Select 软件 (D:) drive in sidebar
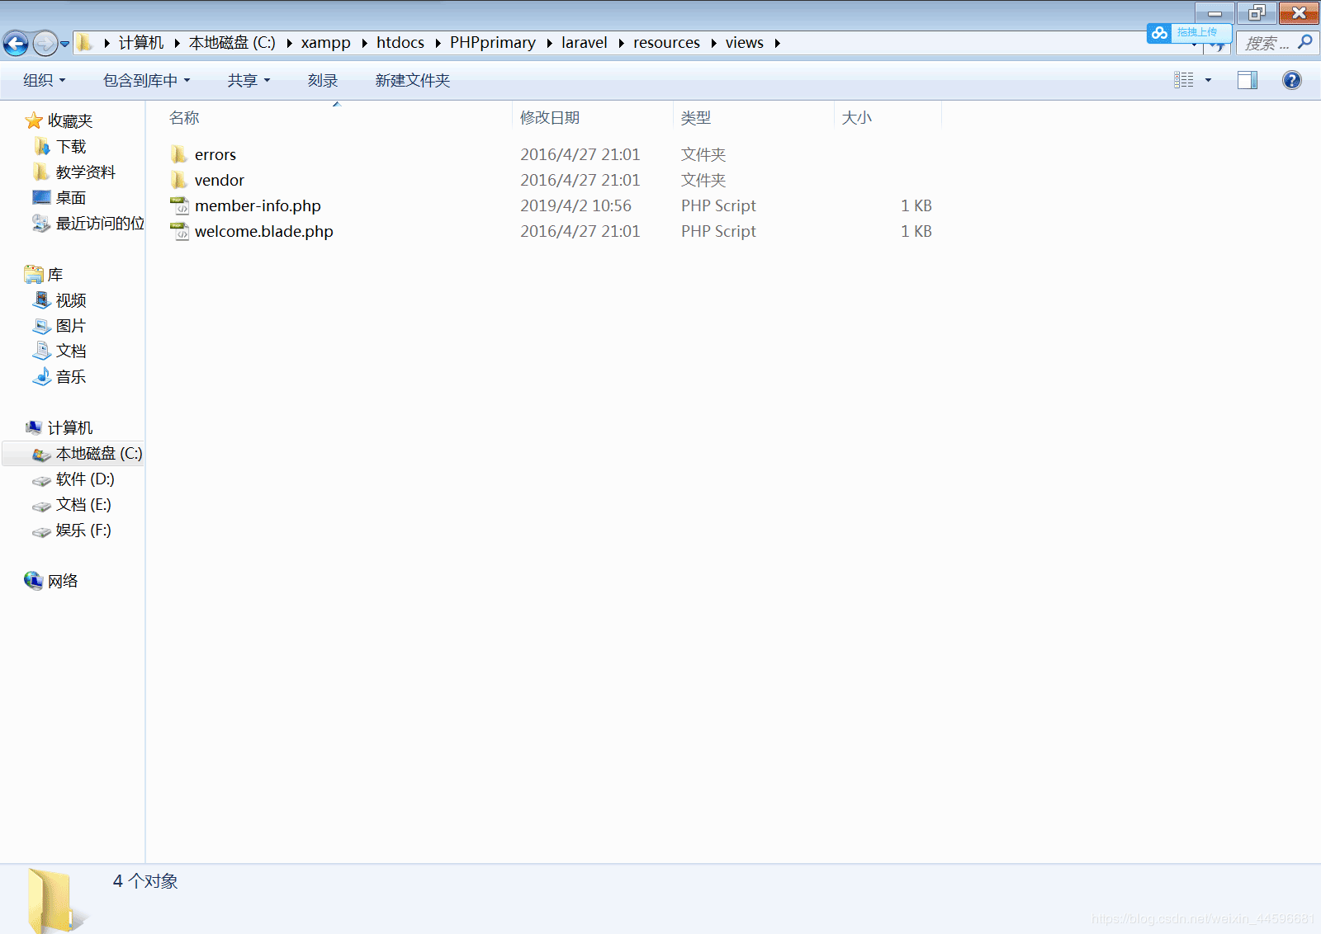Screen dimensions: 1321x934 click(84, 479)
